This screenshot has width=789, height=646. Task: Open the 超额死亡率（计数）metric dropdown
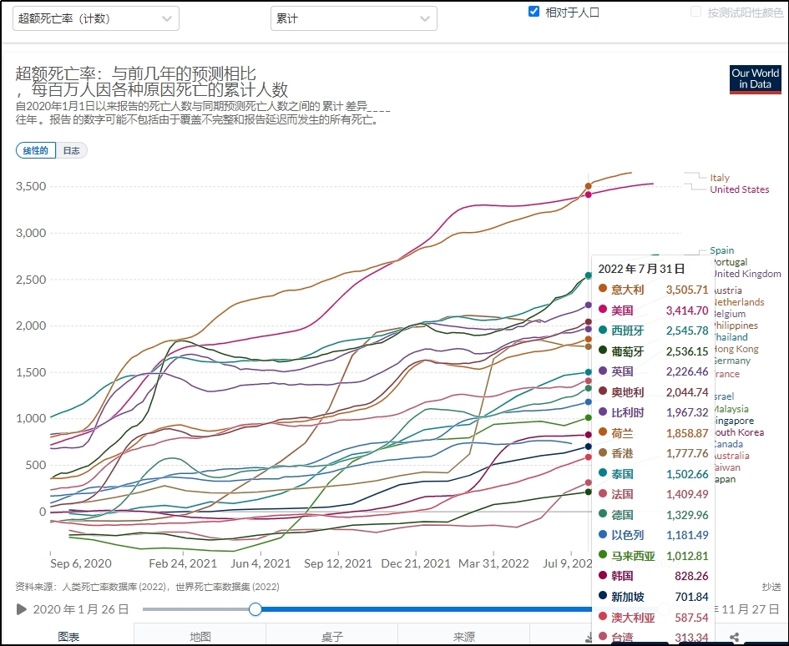(96, 18)
